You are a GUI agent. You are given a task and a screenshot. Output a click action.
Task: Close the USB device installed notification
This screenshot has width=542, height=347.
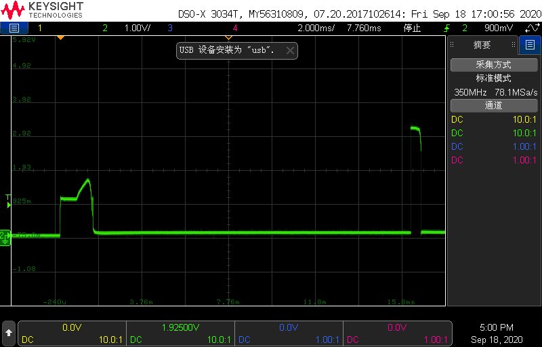290,51
